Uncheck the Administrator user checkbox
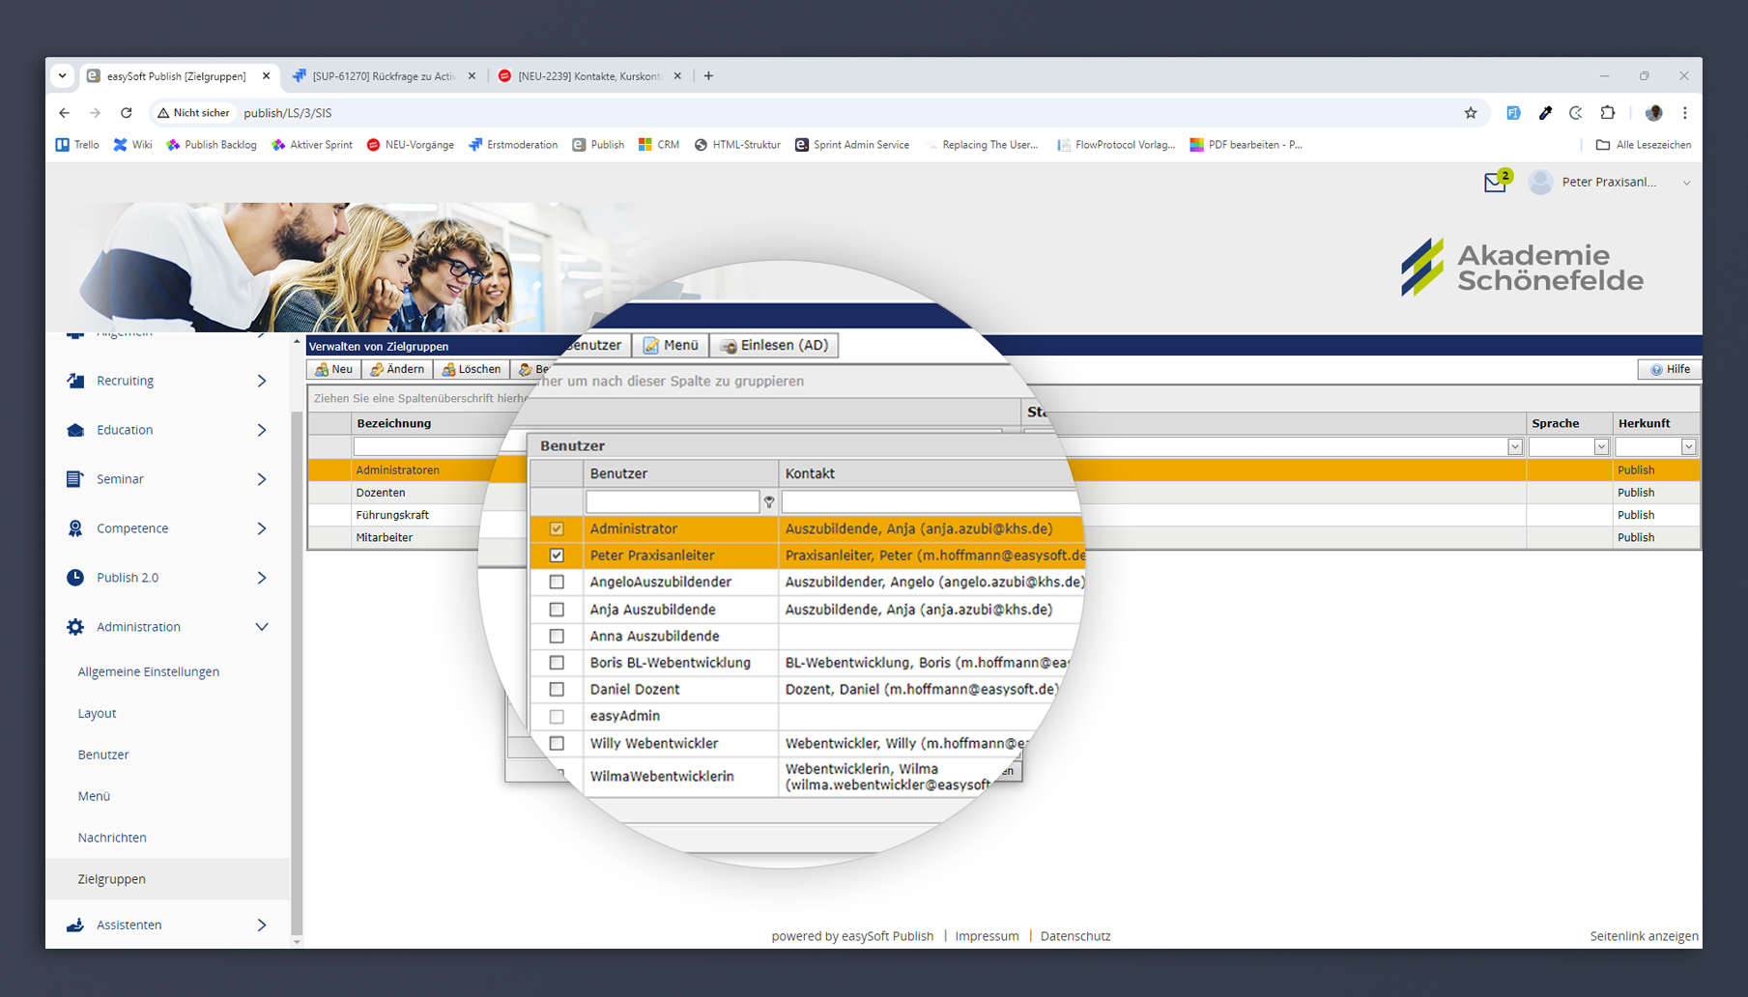The width and height of the screenshot is (1748, 997). pyautogui.click(x=557, y=528)
